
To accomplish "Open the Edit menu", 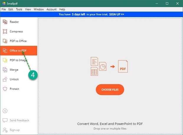I will (11, 9).
